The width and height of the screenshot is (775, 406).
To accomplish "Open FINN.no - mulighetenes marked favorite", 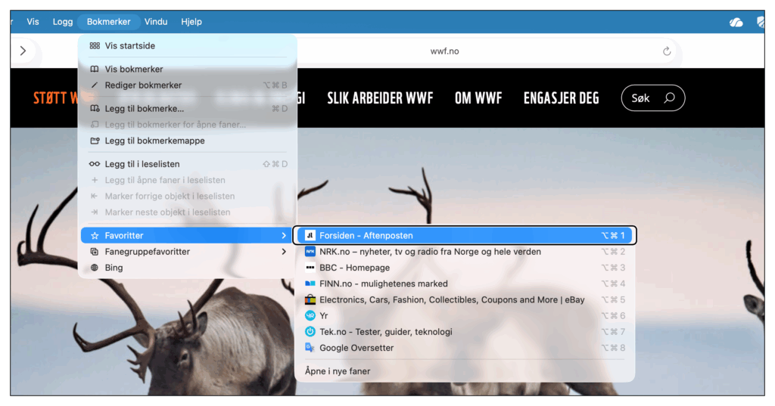I will [x=465, y=284].
